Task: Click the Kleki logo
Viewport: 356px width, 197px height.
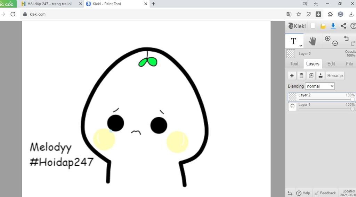Action: pos(297,26)
